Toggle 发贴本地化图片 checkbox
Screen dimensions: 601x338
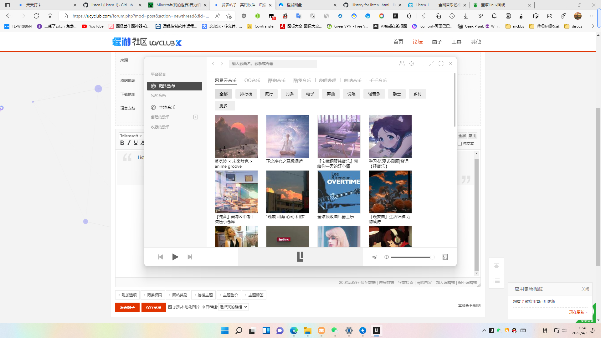170,307
